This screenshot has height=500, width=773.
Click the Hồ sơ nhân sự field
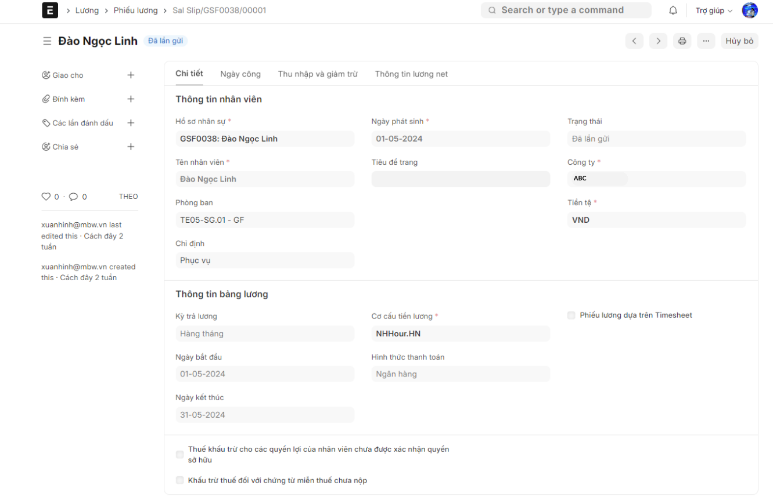[265, 139]
